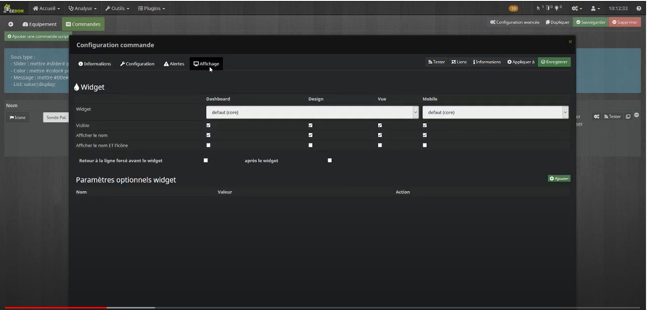This screenshot has width=647, height=310.
Task: Click the Jeedom logo in the navbar
Action: pyautogui.click(x=14, y=9)
